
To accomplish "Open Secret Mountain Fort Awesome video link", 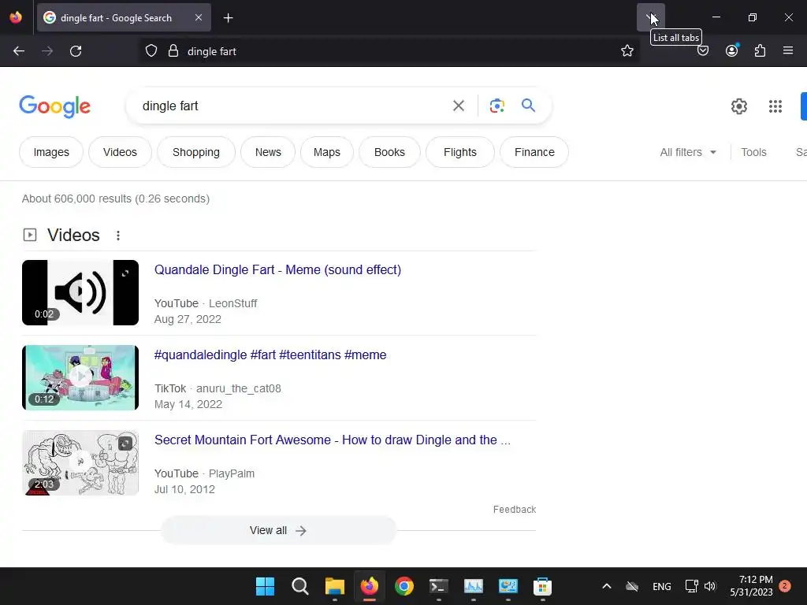I will pos(333,440).
